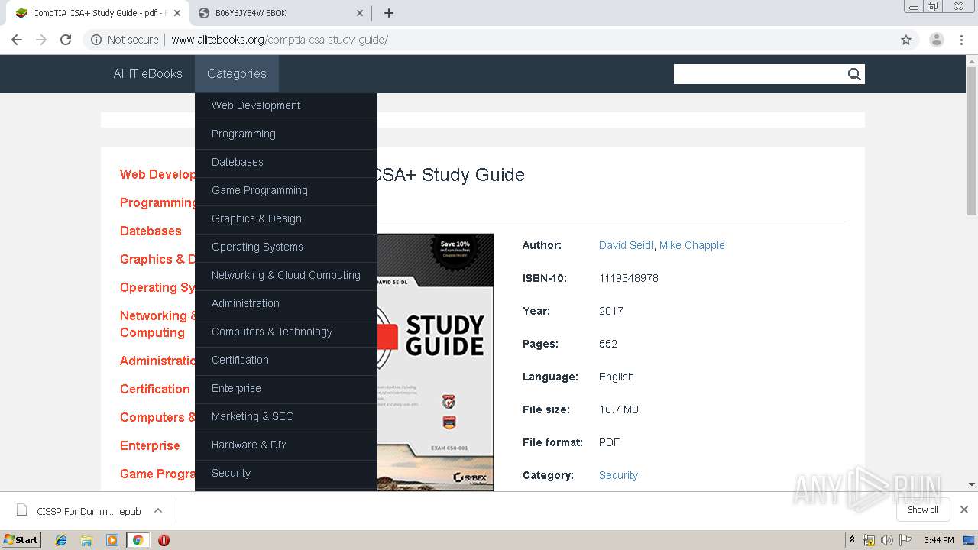The height and width of the screenshot is (550, 978).
Task: Click the browser back arrow
Action: [17, 40]
